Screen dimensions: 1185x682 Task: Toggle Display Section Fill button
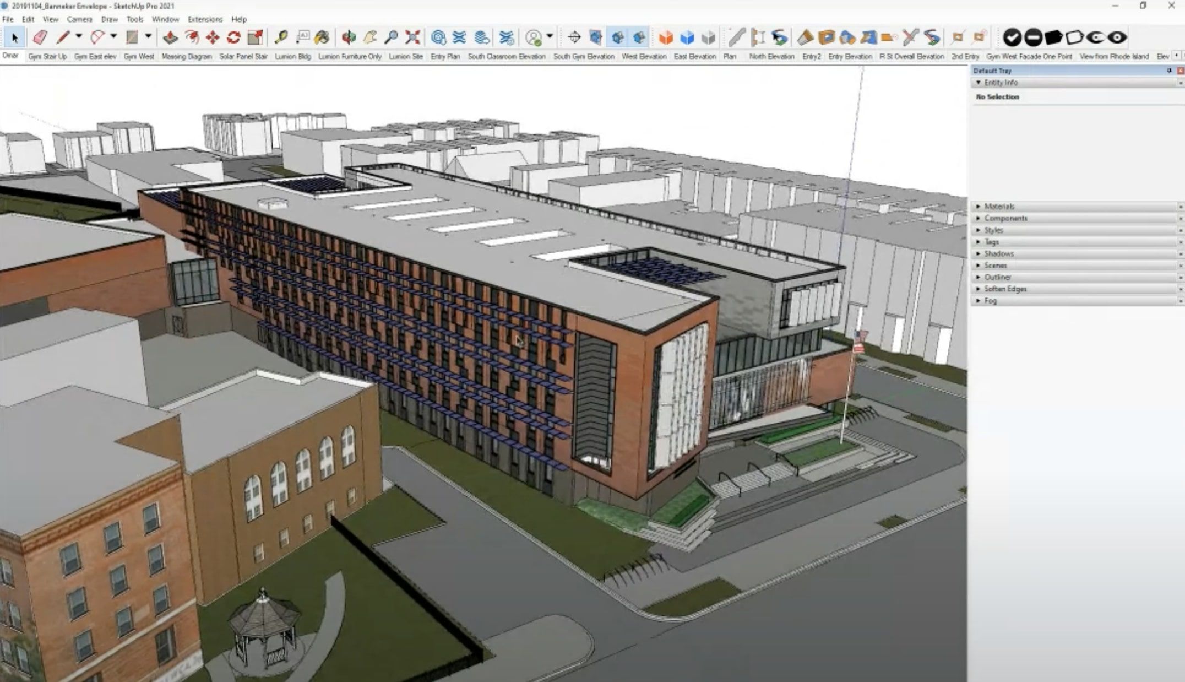click(x=639, y=37)
